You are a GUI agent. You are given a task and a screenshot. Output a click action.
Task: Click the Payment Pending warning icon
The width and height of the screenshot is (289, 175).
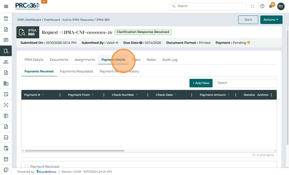(x=249, y=42)
